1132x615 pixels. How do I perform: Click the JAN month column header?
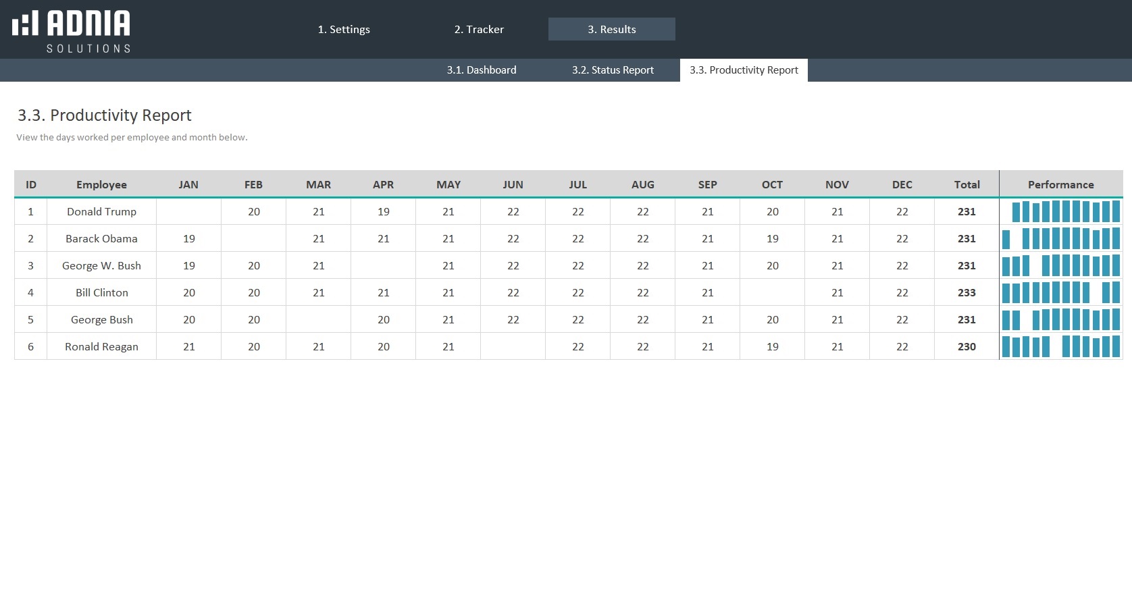[x=188, y=184]
